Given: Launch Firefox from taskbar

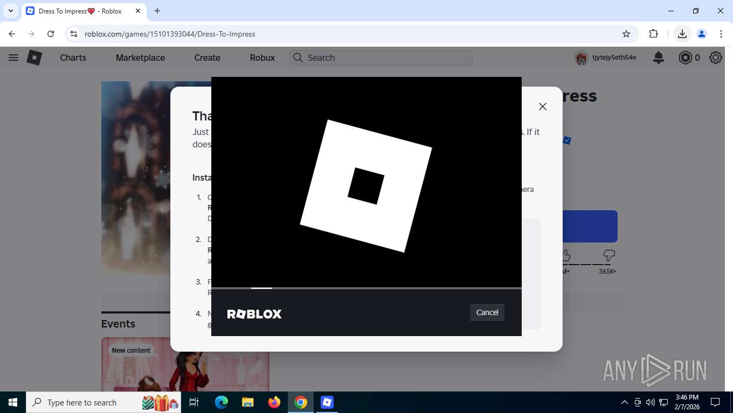Looking at the screenshot, I should pyautogui.click(x=274, y=402).
